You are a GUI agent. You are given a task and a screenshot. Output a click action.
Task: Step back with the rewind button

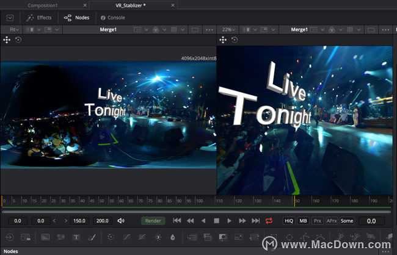(190, 221)
